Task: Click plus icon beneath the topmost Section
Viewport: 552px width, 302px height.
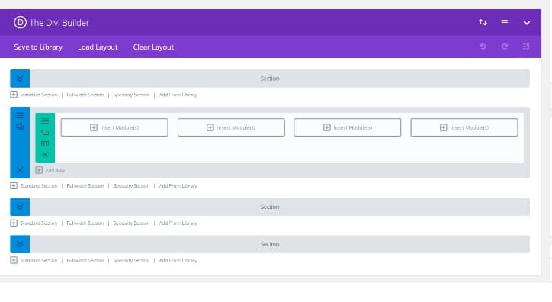Action: tap(14, 95)
